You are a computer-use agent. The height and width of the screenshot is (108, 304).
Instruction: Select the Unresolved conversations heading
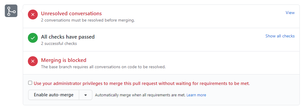click(x=71, y=13)
